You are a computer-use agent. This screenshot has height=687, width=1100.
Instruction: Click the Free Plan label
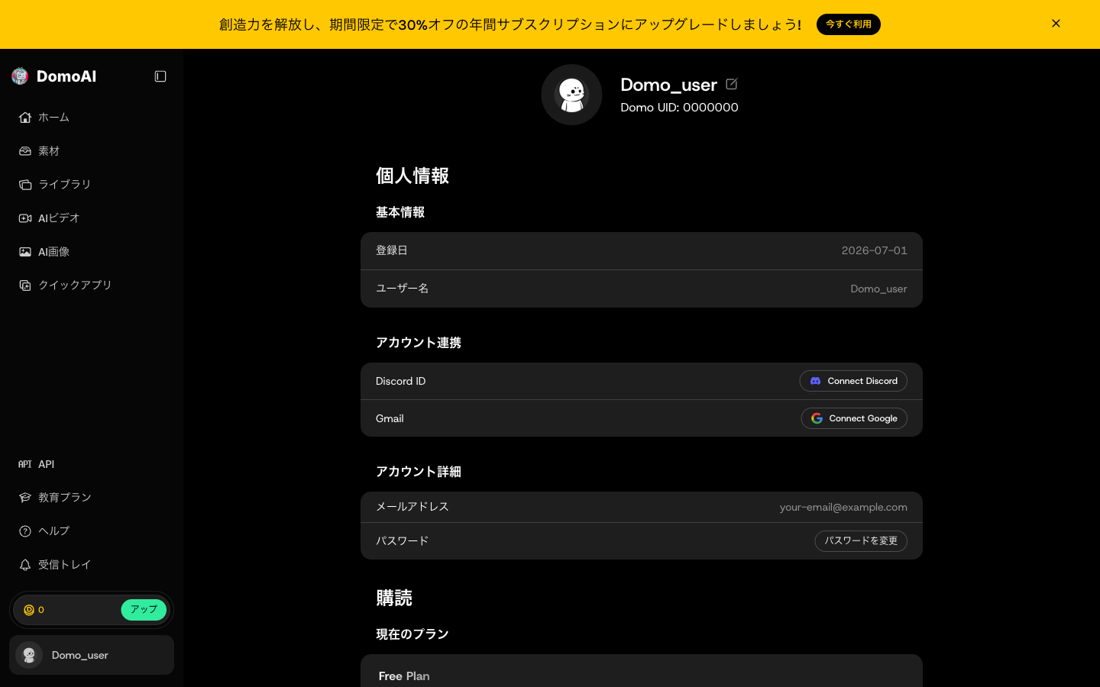point(404,676)
